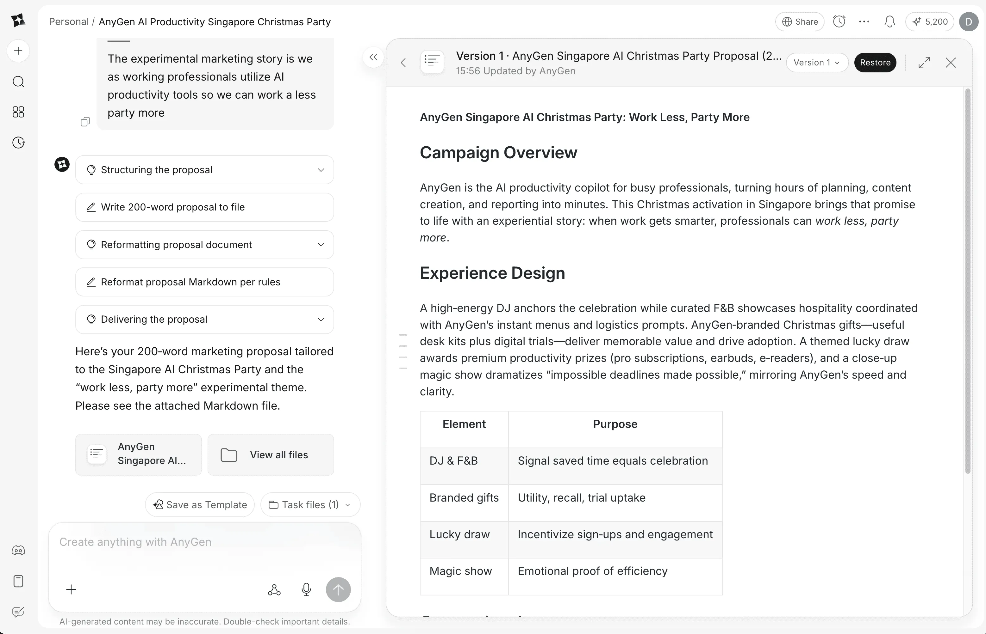Click the AnyGen logo icon
Viewport: 986px width, 634px height.
[18, 20]
